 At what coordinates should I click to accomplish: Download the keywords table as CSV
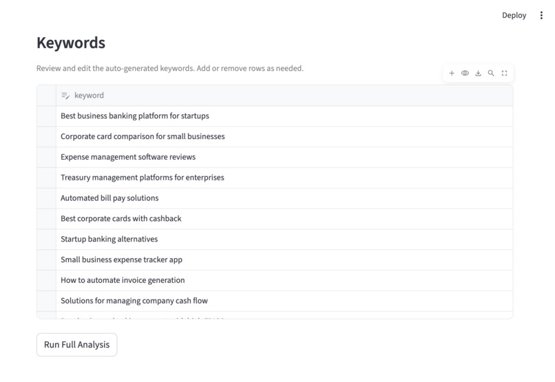[x=478, y=73]
